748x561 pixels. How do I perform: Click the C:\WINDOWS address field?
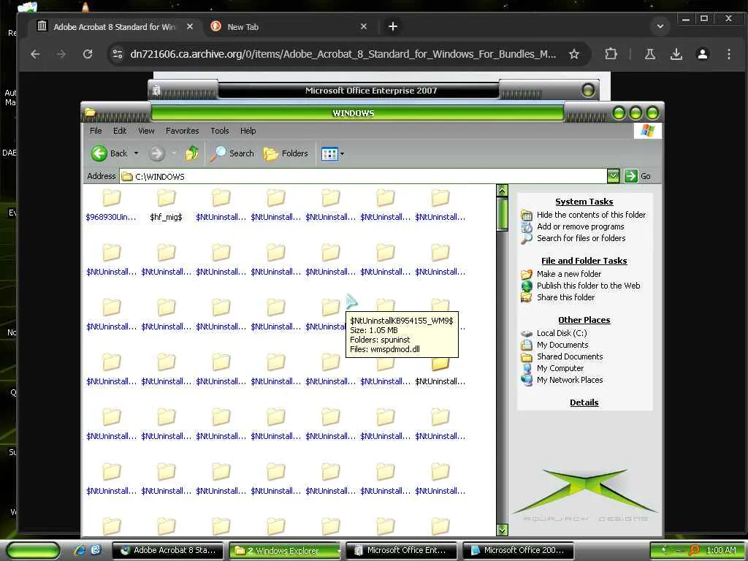point(362,177)
